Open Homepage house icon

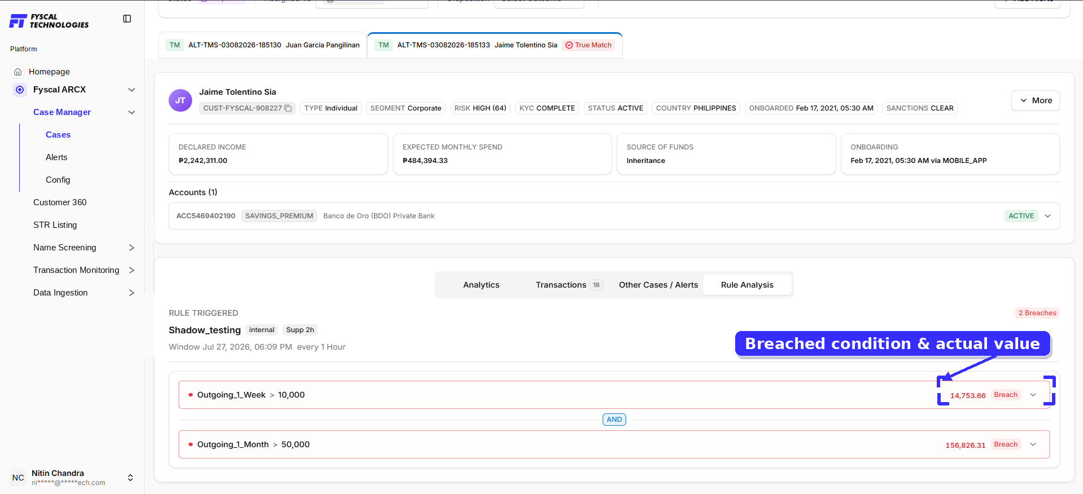point(18,72)
